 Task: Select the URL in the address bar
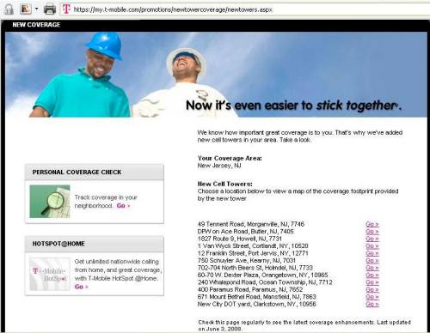tap(173, 9)
